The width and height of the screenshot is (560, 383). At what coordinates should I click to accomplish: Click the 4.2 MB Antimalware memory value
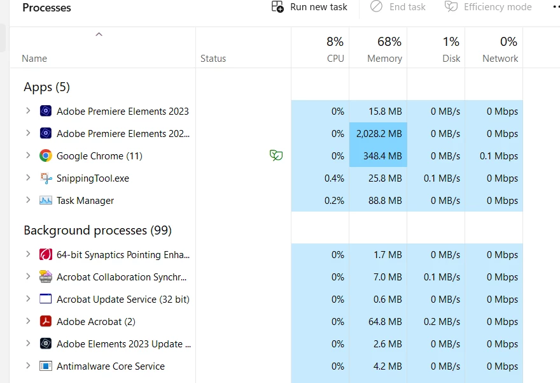coord(388,366)
